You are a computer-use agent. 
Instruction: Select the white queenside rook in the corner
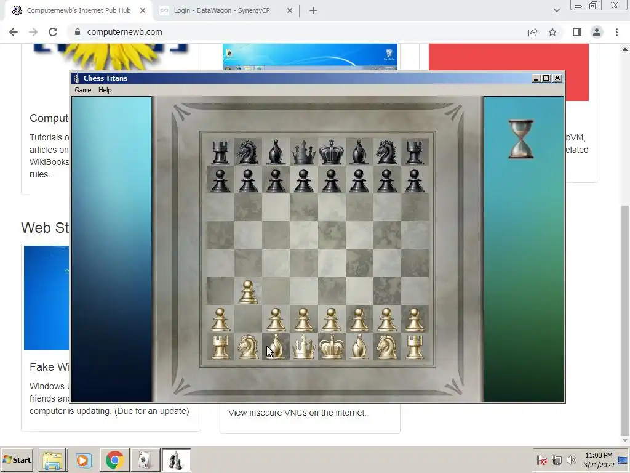tap(220, 347)
